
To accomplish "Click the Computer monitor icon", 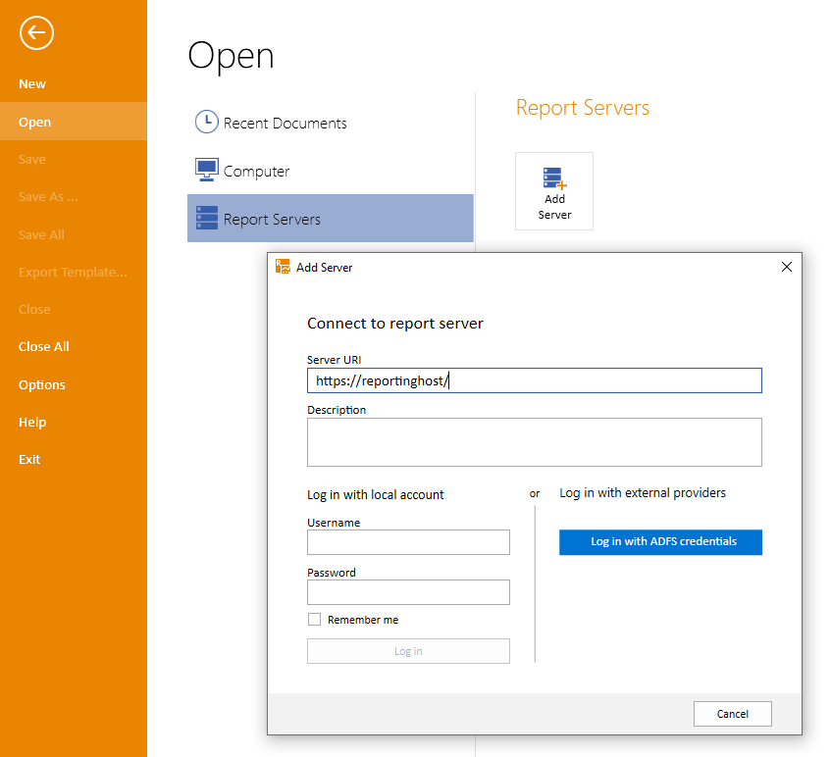I will coord(207,171).
